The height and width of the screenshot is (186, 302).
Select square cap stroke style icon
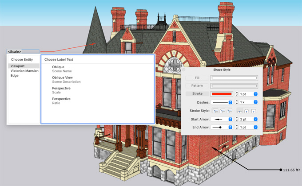[x=254, y=111]
